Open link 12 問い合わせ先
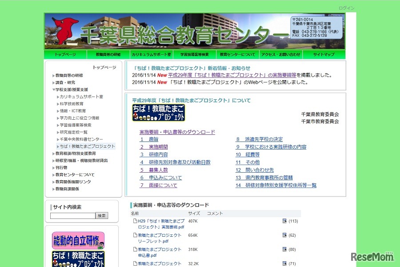Viewport: 400px width, 267px height. coord(254,169)
